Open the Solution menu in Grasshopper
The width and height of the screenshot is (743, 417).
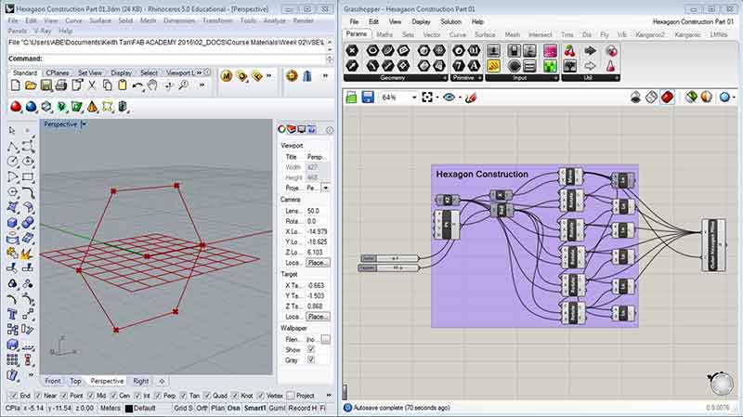pos(450,21)
